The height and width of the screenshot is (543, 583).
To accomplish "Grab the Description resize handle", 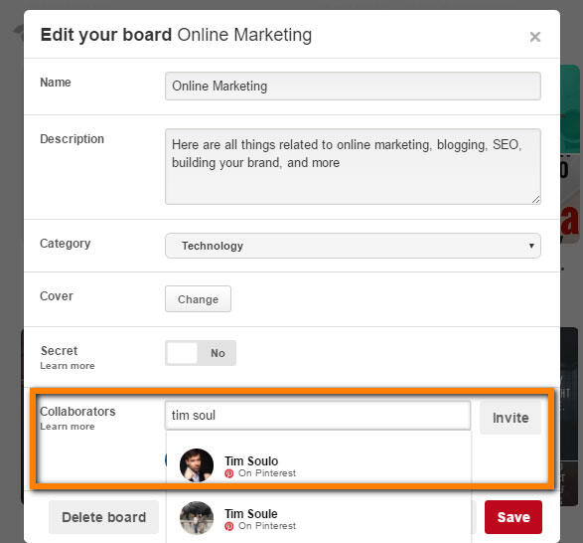I will [x=535, y=199].
